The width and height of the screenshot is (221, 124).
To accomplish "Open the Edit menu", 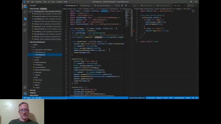I will click(32, 2).
